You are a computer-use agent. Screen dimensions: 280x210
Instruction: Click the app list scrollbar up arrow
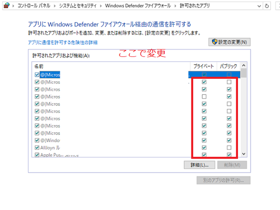(x=244, y=65)
